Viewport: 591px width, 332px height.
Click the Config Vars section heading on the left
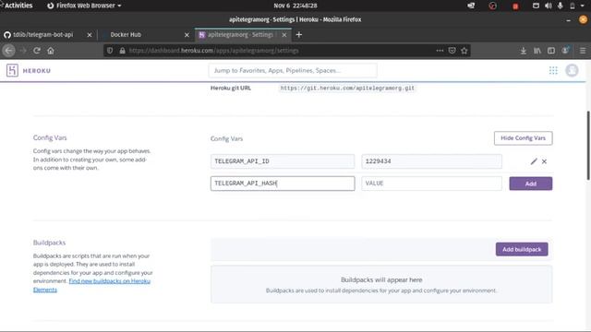click(50, 137)
